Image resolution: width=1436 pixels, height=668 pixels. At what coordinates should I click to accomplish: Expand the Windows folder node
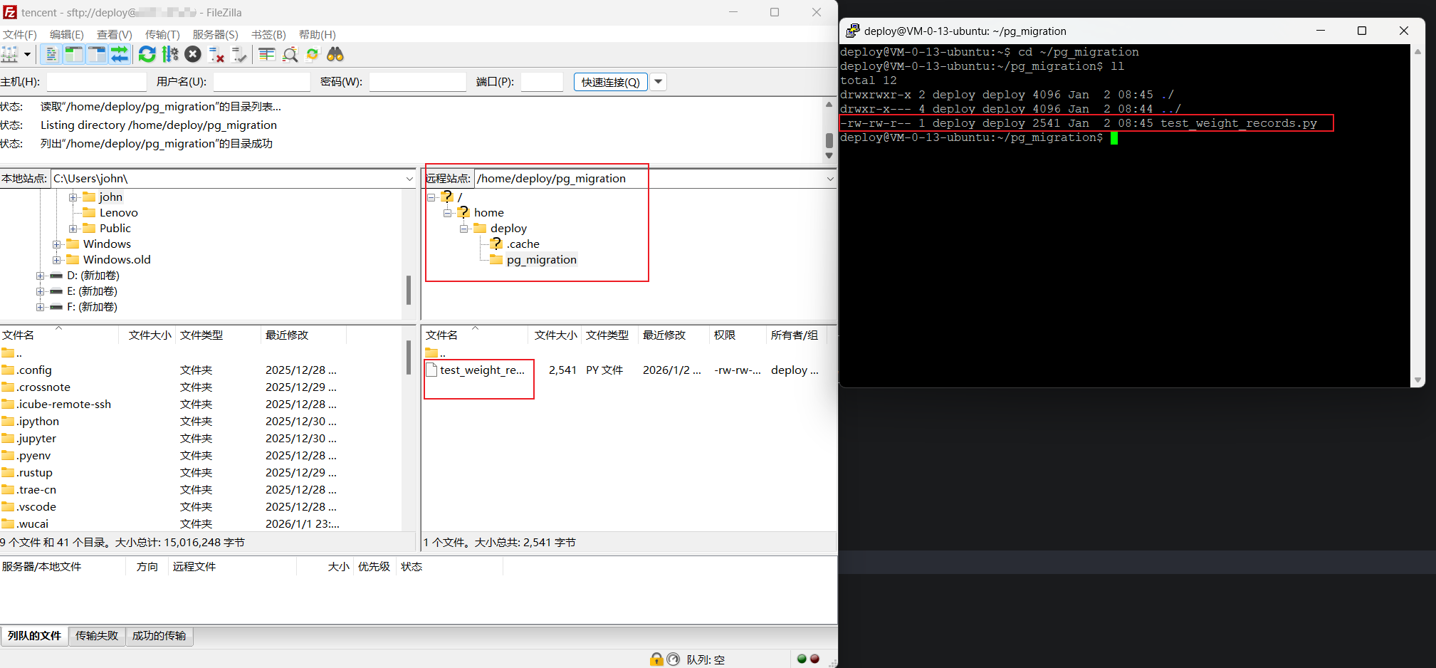point(56,244)
